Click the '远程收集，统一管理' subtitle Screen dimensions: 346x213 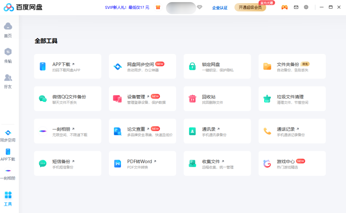click(x=218, y=167)
